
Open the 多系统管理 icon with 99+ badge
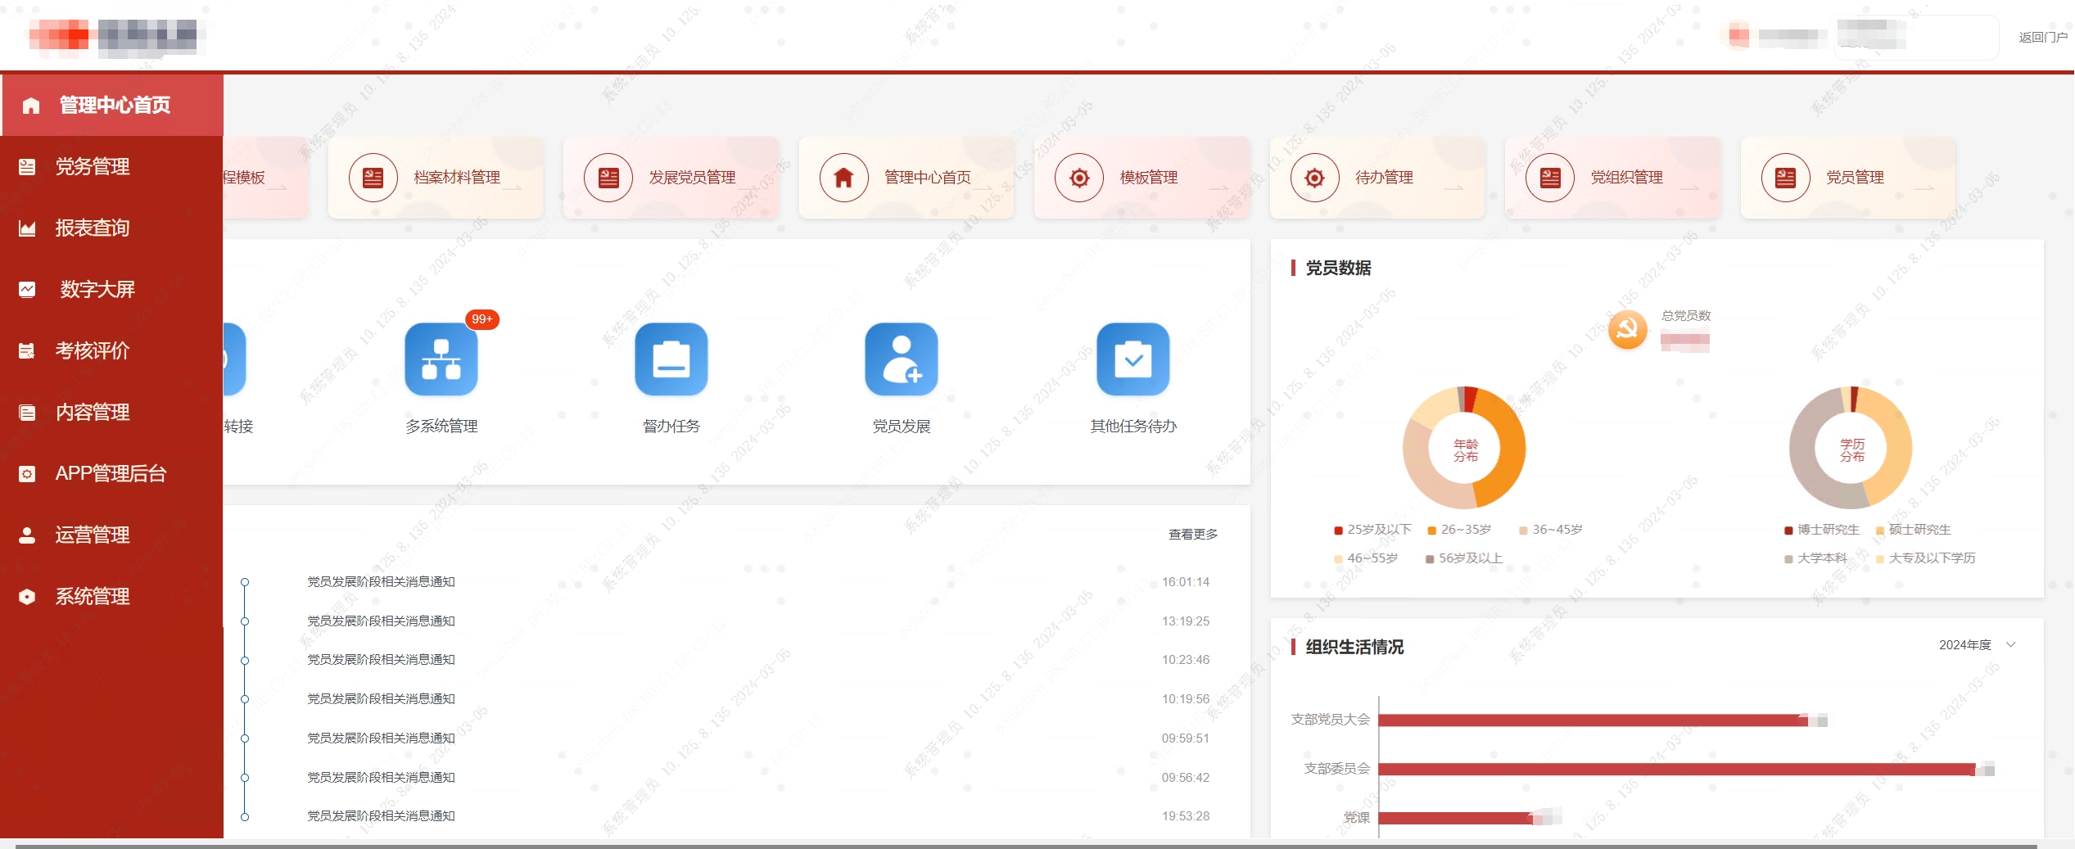[441, 359]
